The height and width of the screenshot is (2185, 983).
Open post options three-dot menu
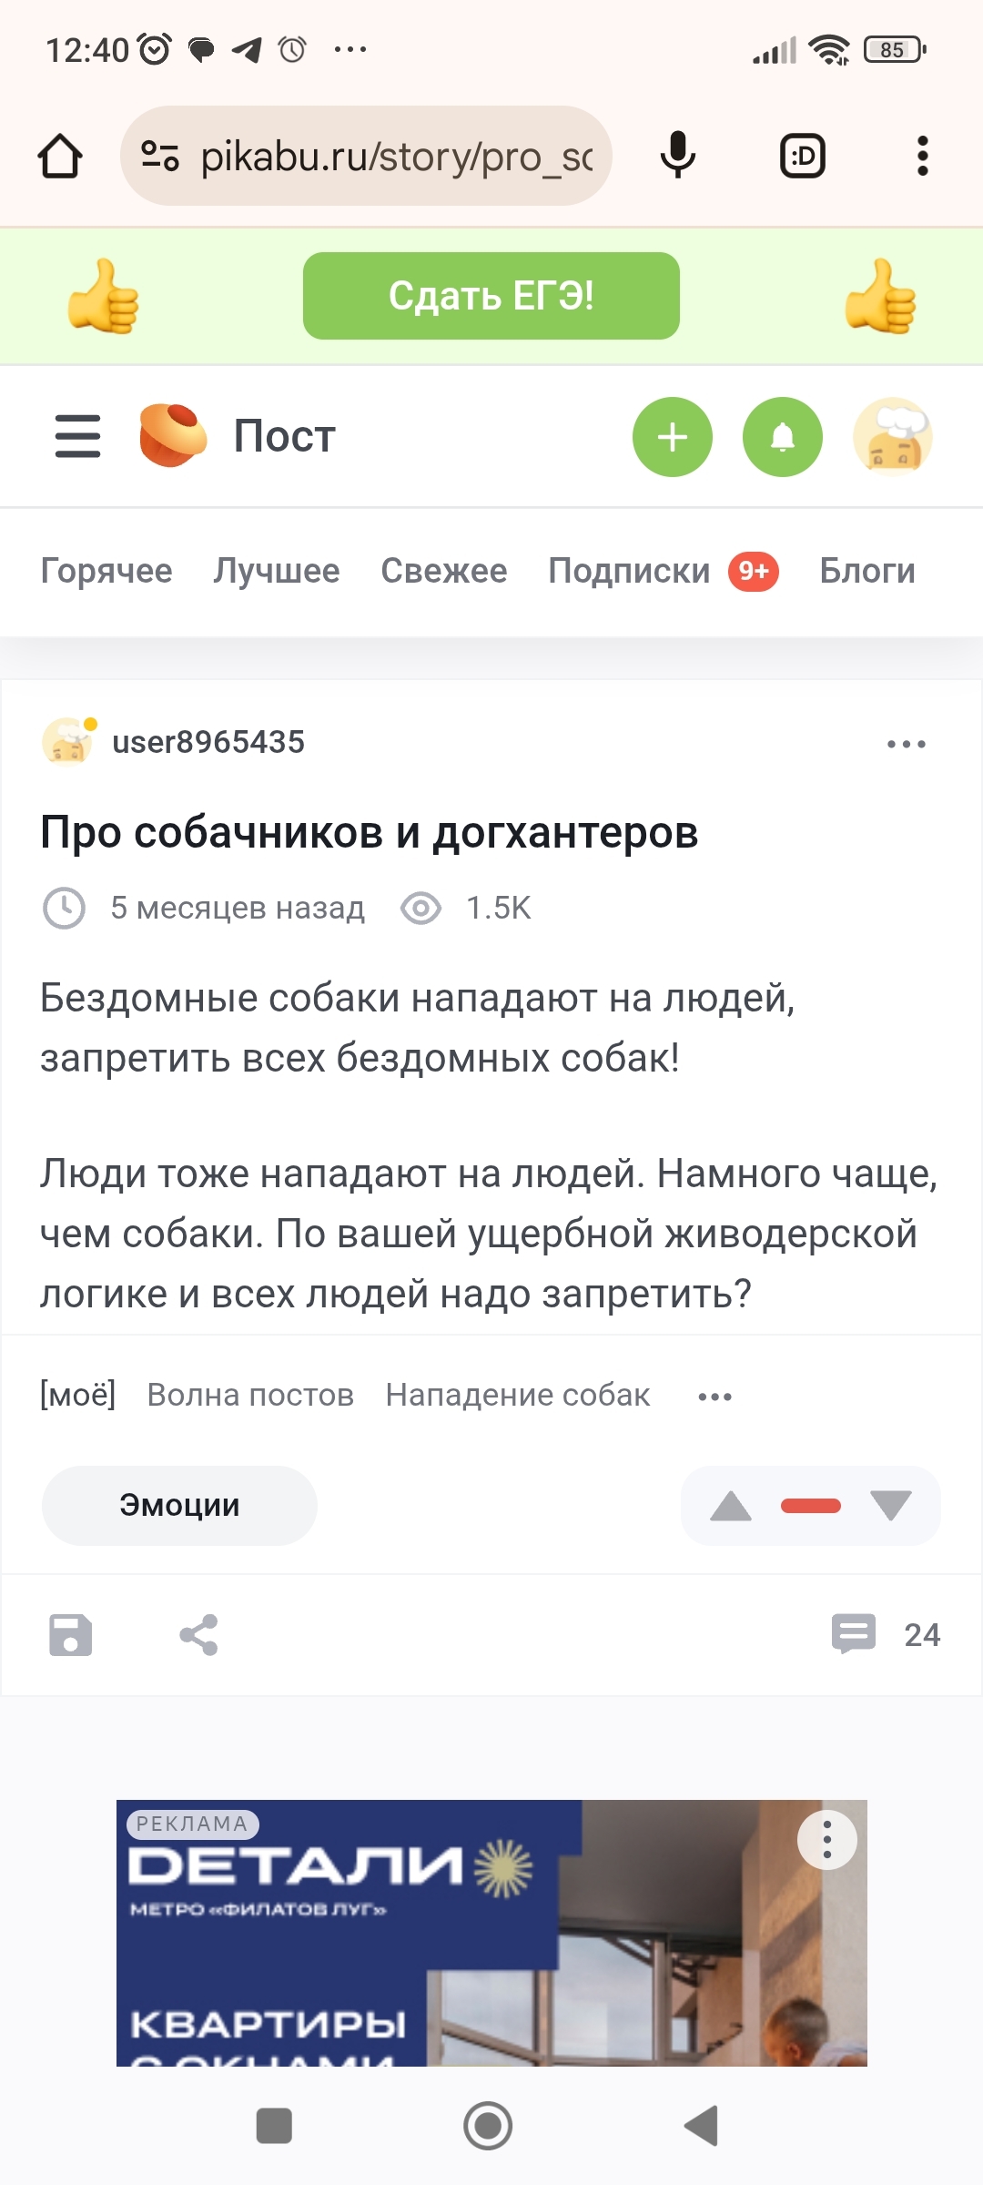(907, 744)
